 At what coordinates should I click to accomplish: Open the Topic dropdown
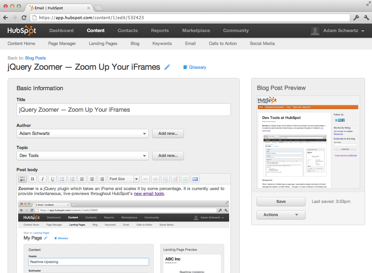[83, 156]
